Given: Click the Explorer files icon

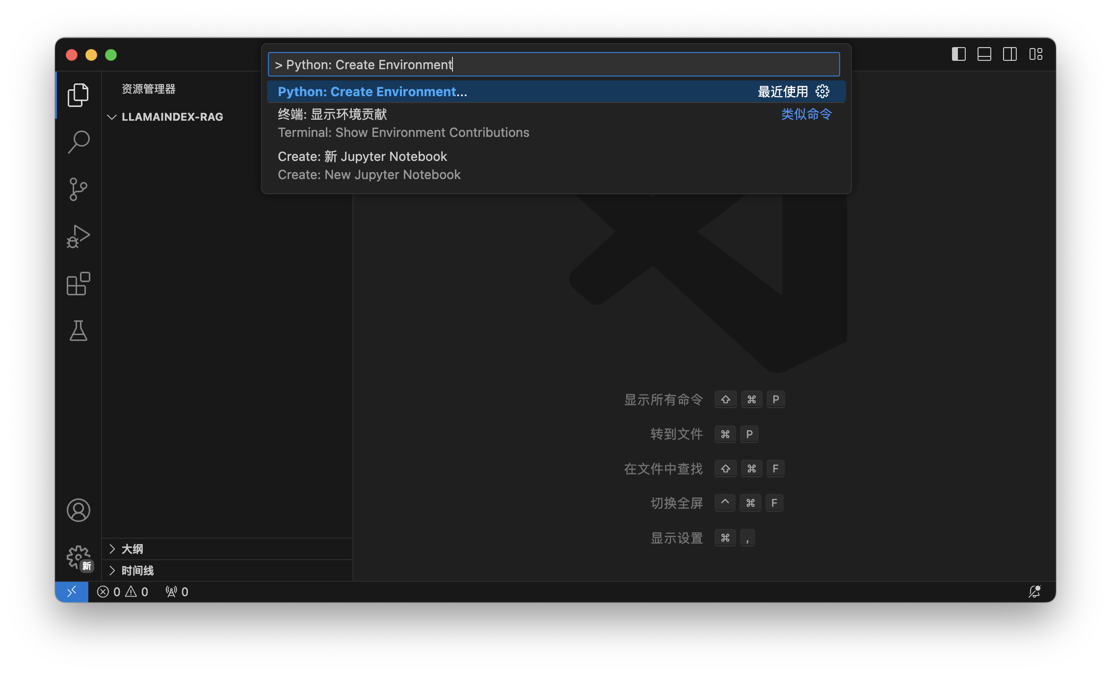Looking at the screenshot, I should click(79, 95).
